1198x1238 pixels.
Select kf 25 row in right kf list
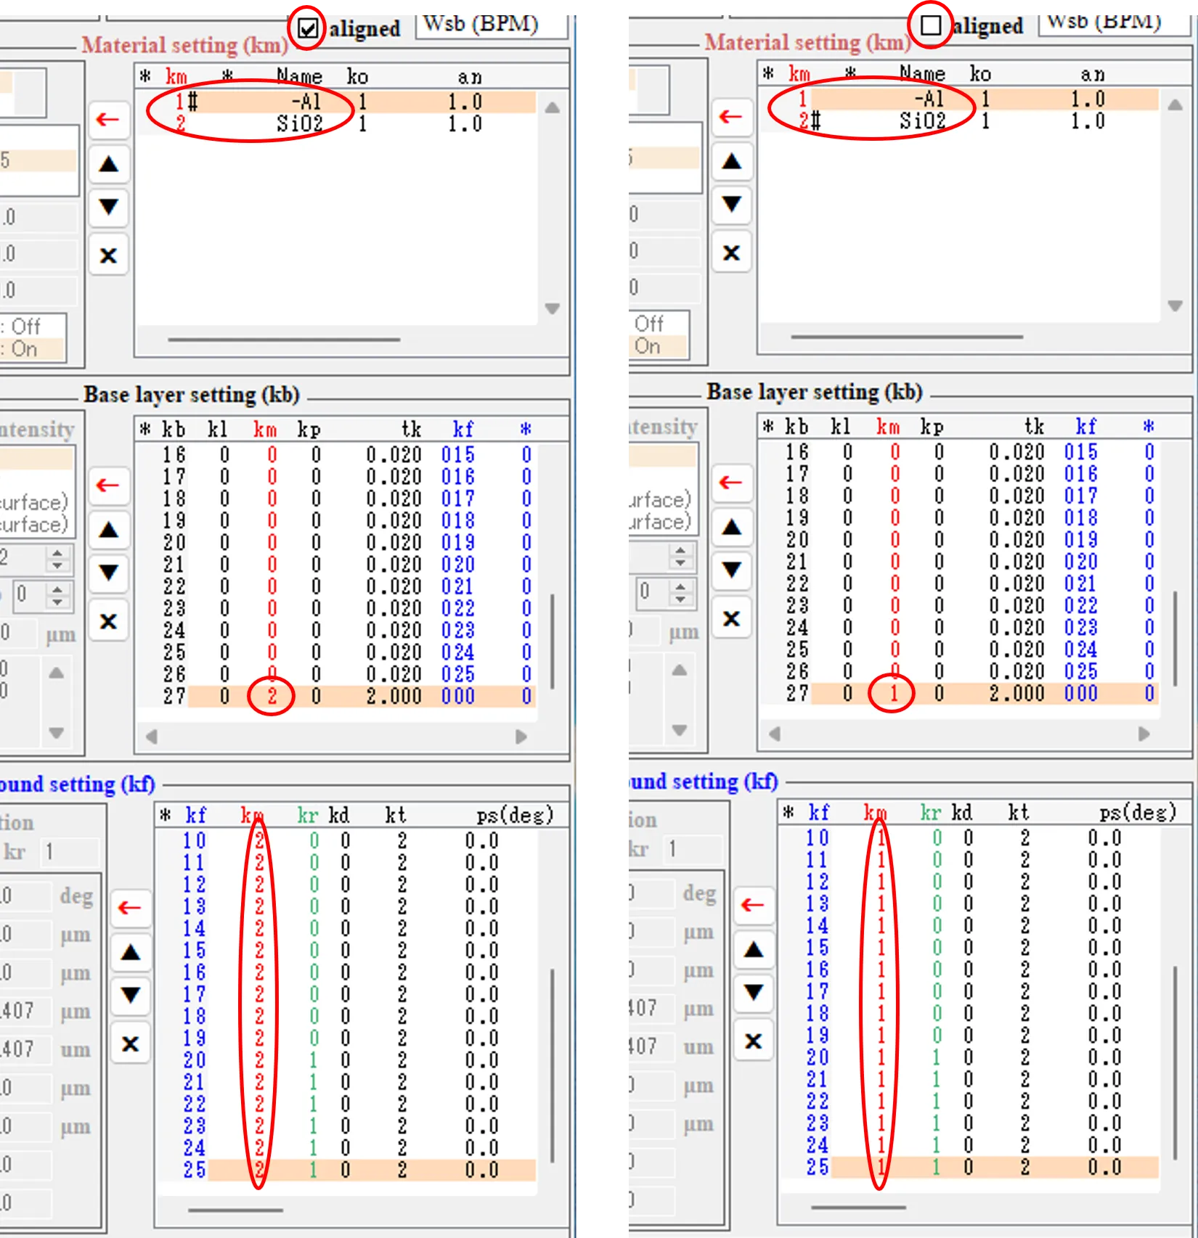tap(971, 1167)
